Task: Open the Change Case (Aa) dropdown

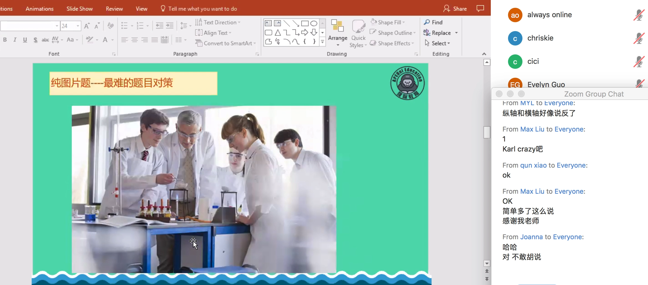Action: coord(72,40)
